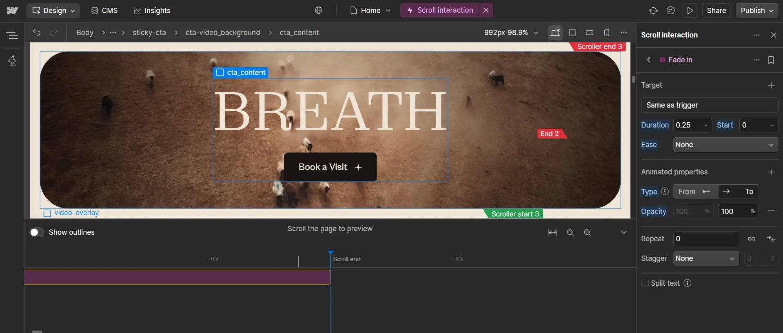Select the purple Fade in timeline bar
783x333 pixels.
tap(177, 277)
